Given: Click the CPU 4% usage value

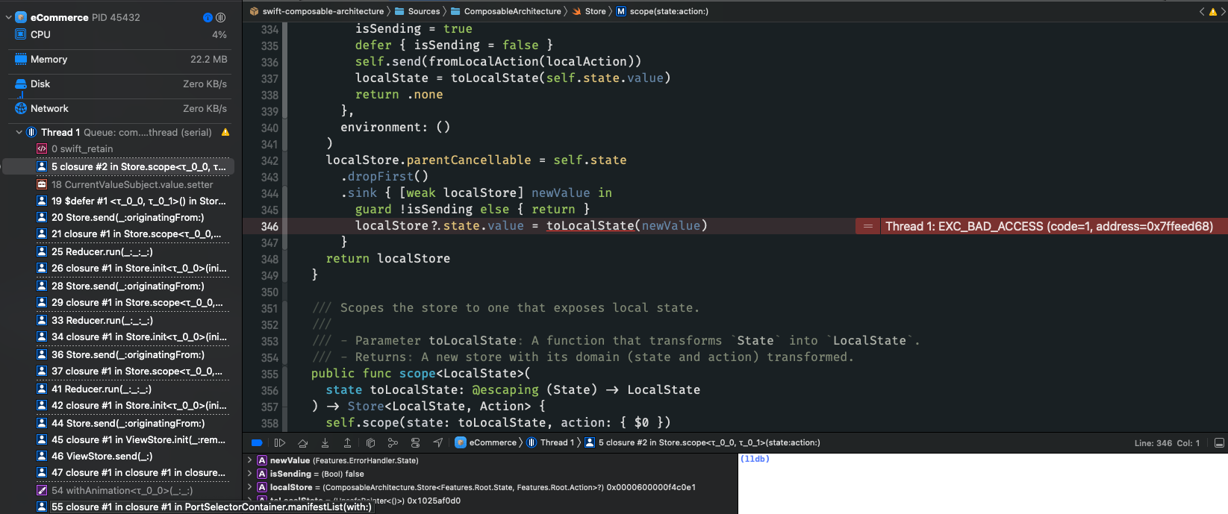Looking at the screenshot, I should coord(219,34).
